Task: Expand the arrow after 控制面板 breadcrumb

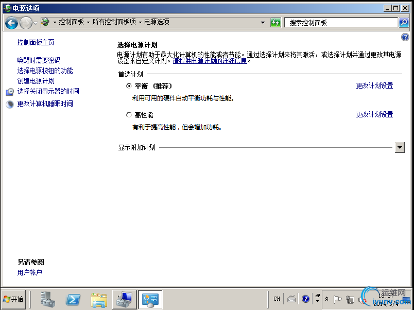Action: click(x=88, y=23)
